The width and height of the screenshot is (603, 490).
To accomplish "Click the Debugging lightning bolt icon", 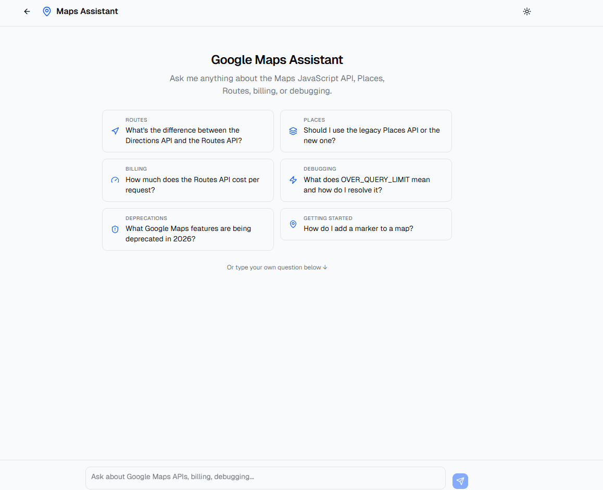I will [x=293, y=180].
